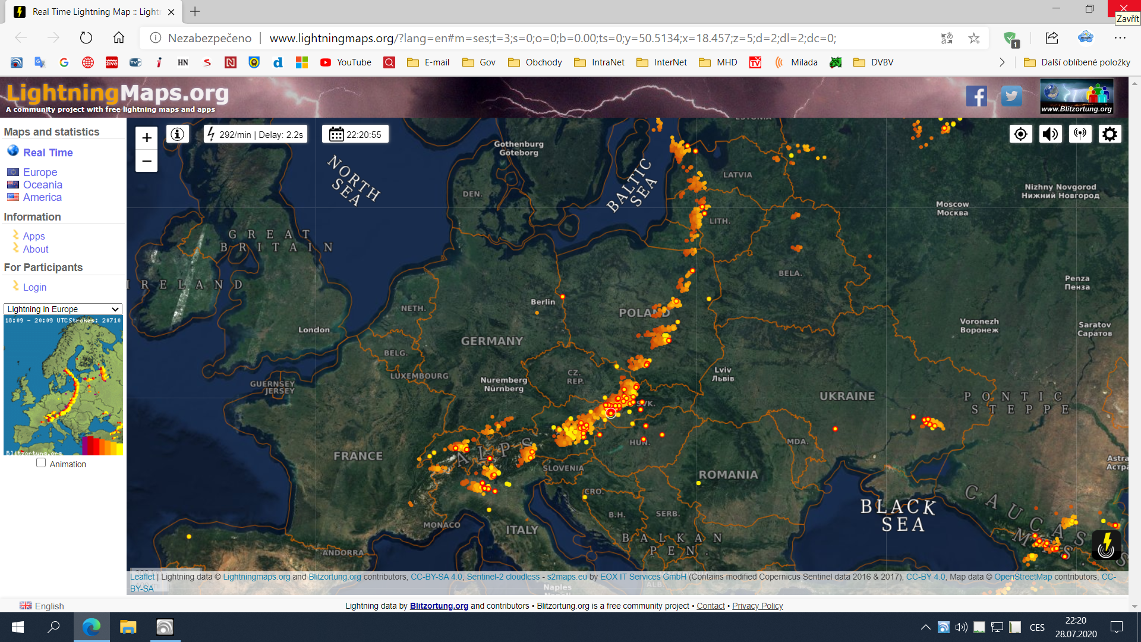
Task: Open Windows Start menu
Action: tap(18, 627)
